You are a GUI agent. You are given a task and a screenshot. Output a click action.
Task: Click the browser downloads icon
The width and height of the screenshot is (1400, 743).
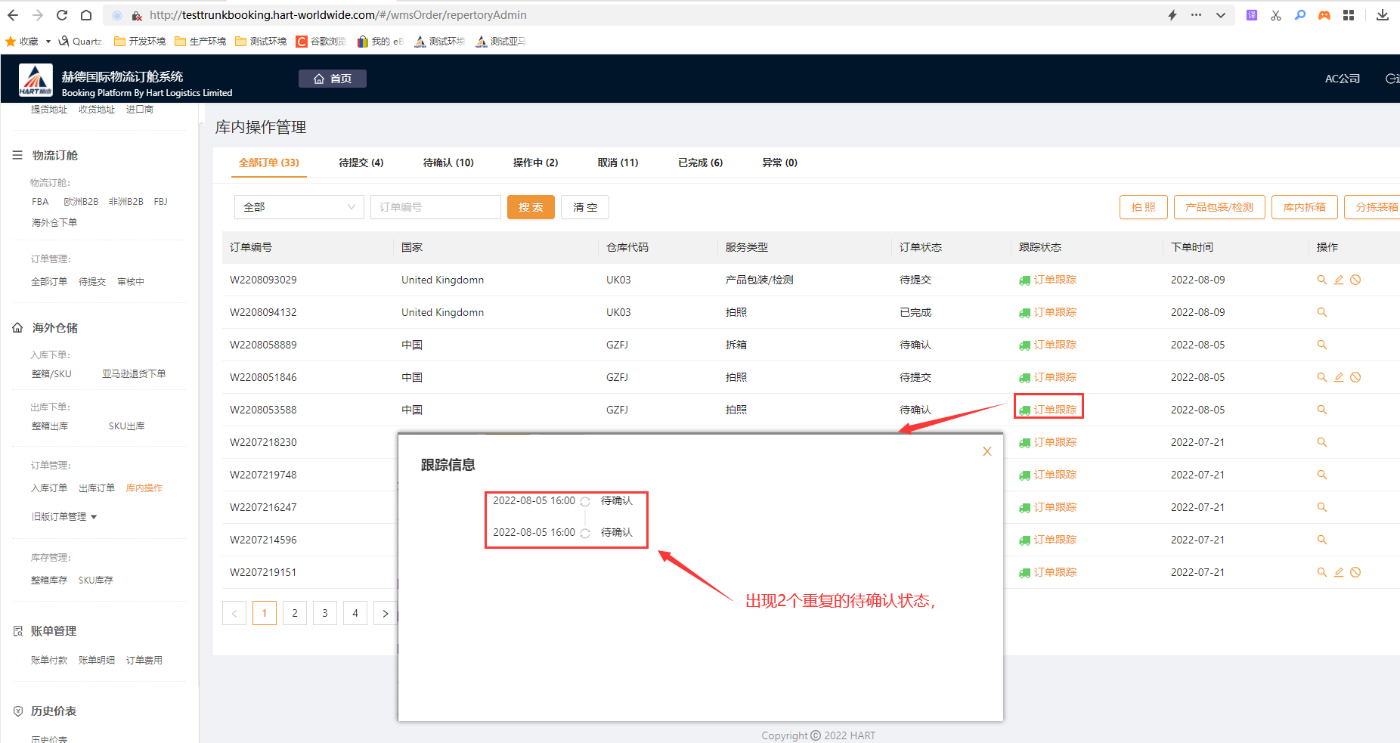[1382, 15]
